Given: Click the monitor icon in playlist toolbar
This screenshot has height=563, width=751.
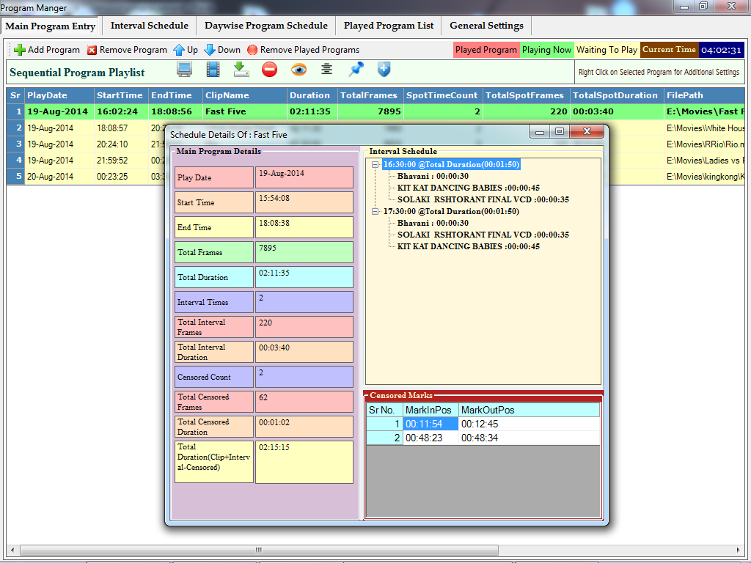Looking at the screenshot, I should click(x=184, y=70).
